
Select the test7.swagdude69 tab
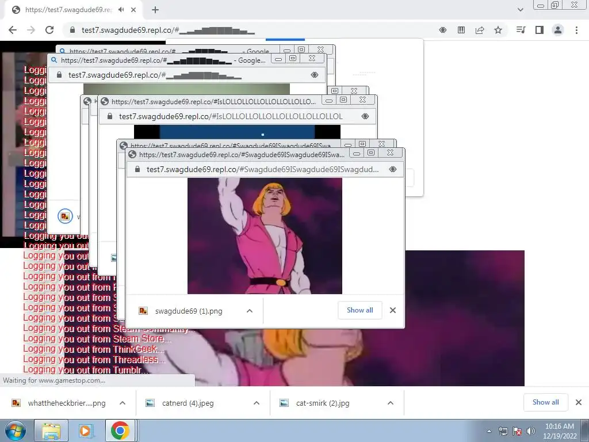68,10
